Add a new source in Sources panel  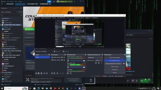click(52, 73)
